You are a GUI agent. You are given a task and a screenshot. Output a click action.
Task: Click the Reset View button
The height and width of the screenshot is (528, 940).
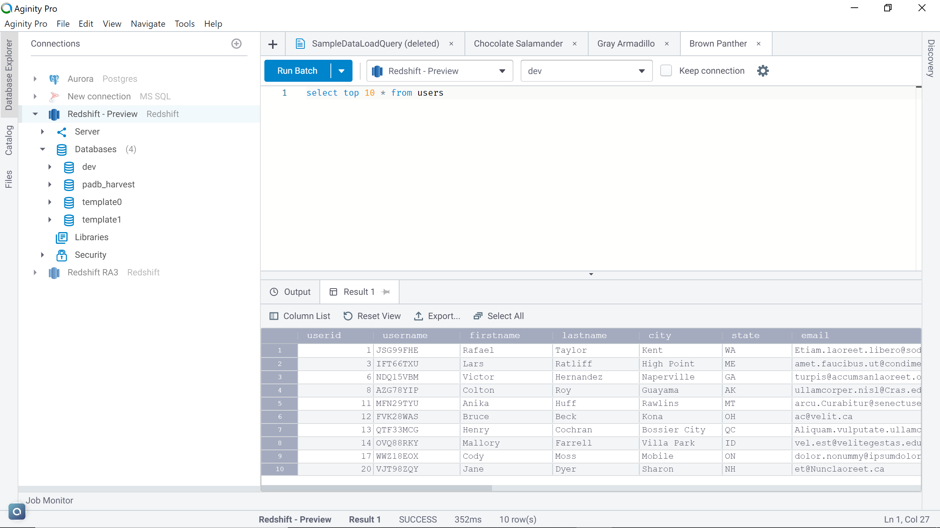click(x=372, y=316)
